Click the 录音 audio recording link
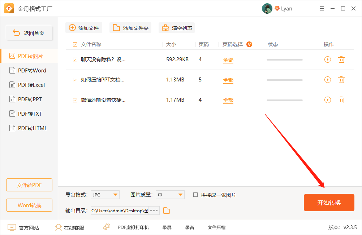Image resolution: width=362 pixels, height=235 pixels. coord(190,228)
